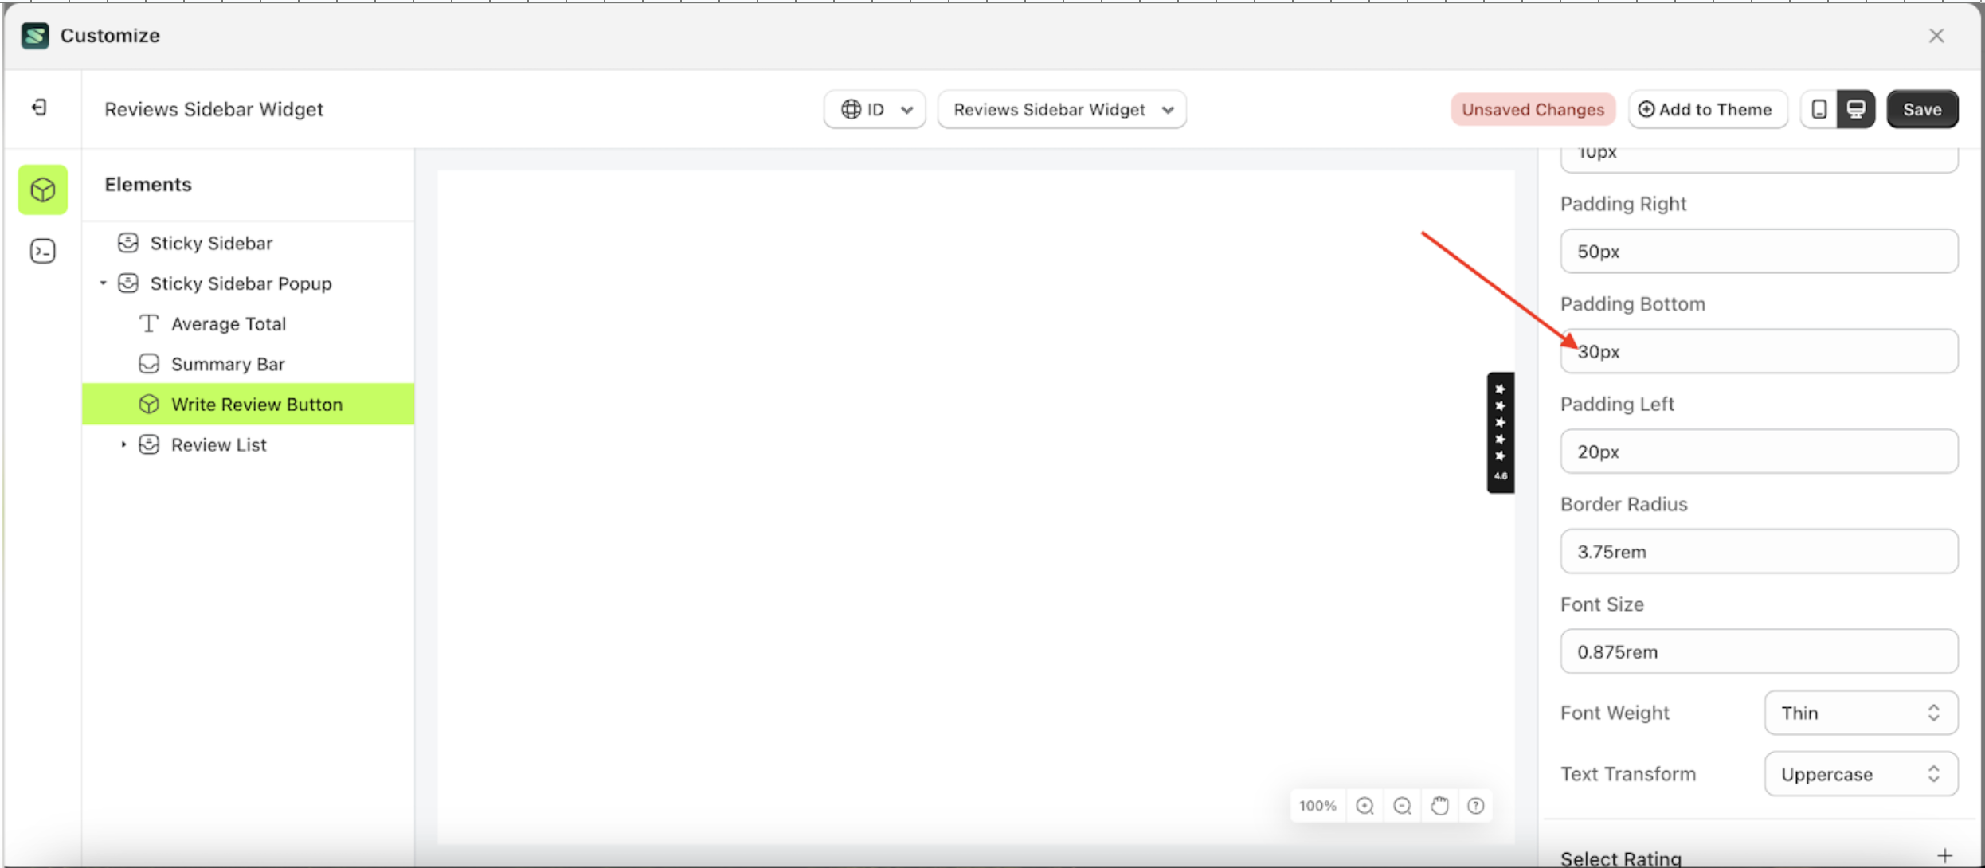Open the code editor terminal icon
The image size is (1985, 868).
click(42, 251)
